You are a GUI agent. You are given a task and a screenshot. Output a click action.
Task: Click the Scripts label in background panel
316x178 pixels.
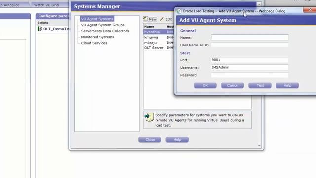coord(43,23)
